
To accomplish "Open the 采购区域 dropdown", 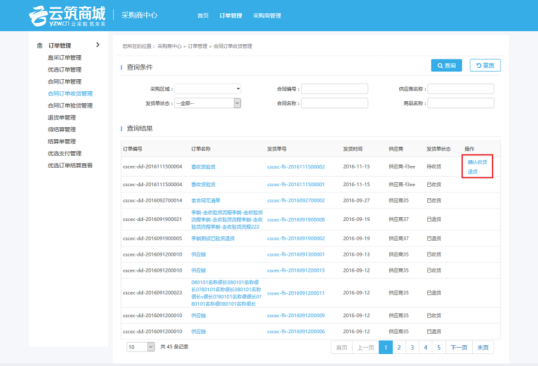I will (x=208, y=89).
